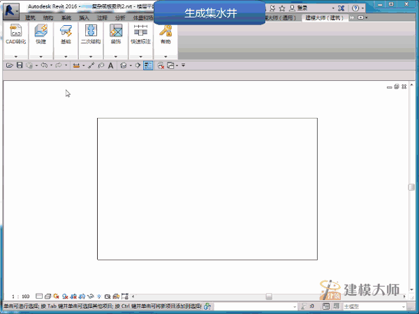Image resolution: width=419 pixels, height=314 pixels.
Task: Toggle the Sun path icon
Action: coord(56,296)
